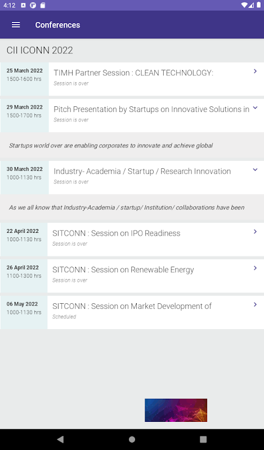Open the colorful banner thumbnail at bottom
This screenshot has width=264, height=450.
tap(176, 410)
